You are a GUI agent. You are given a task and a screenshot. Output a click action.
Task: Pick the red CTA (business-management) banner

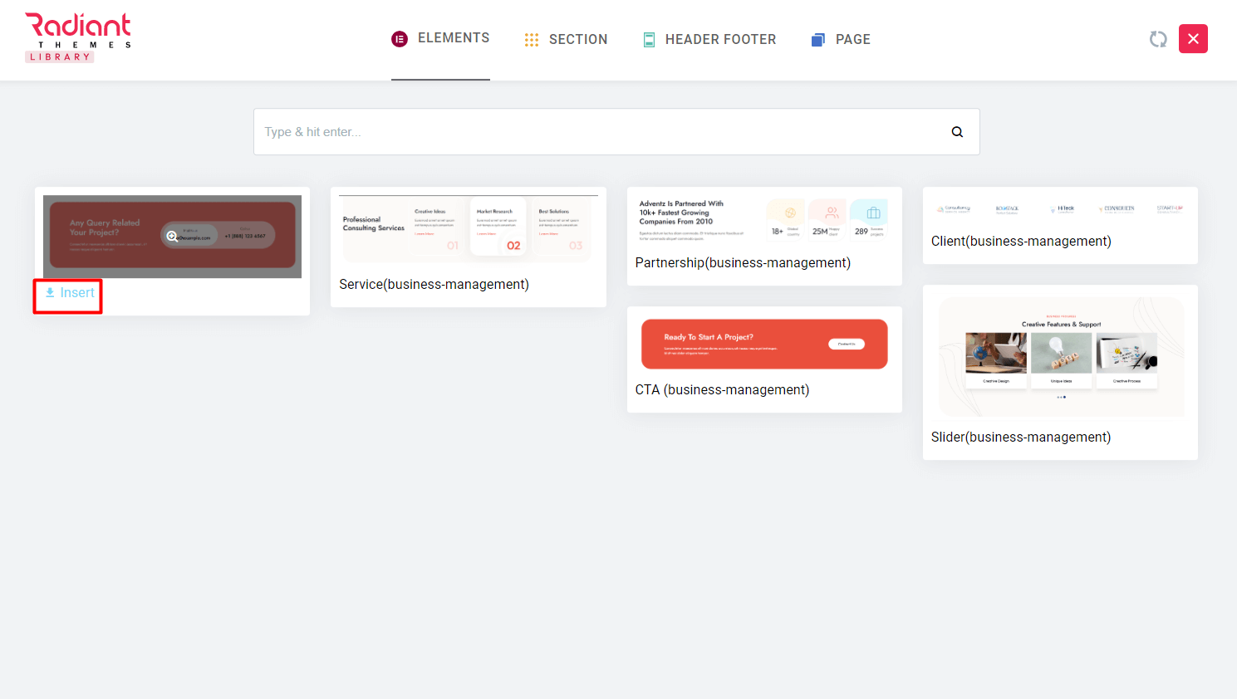[763, 344]
